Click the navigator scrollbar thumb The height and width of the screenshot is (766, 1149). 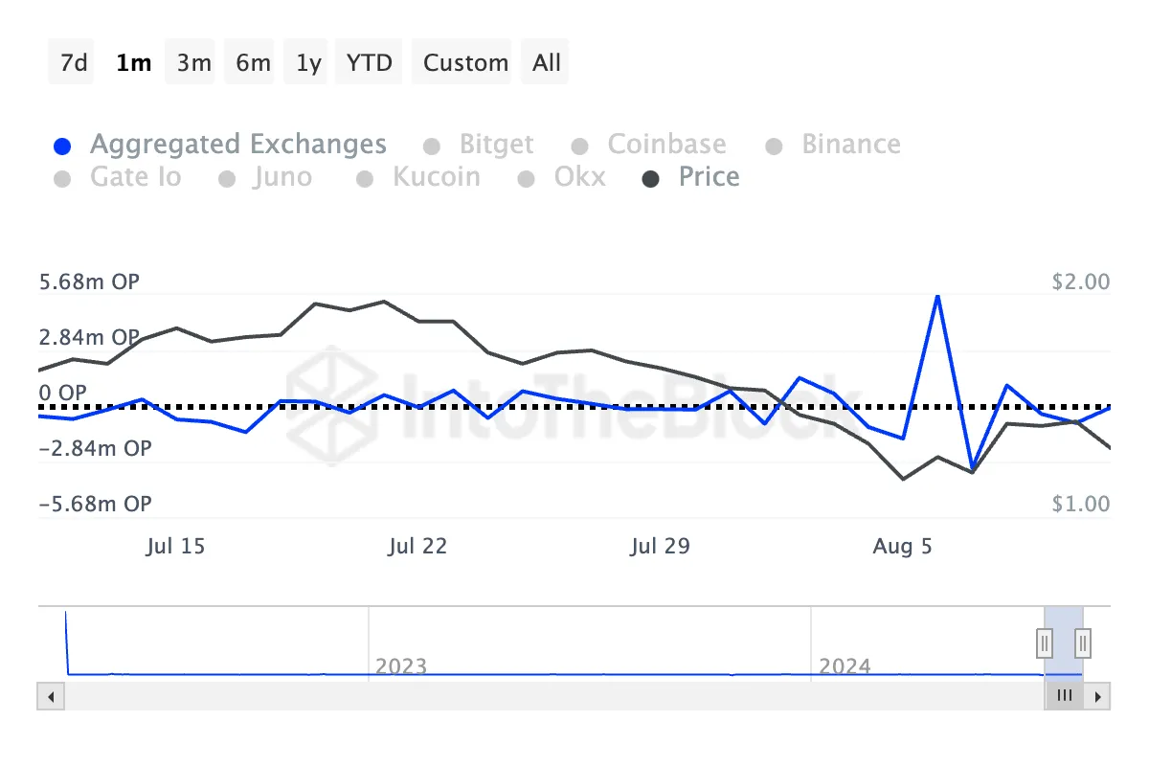pyautogui.click(x=1063, y=696)
